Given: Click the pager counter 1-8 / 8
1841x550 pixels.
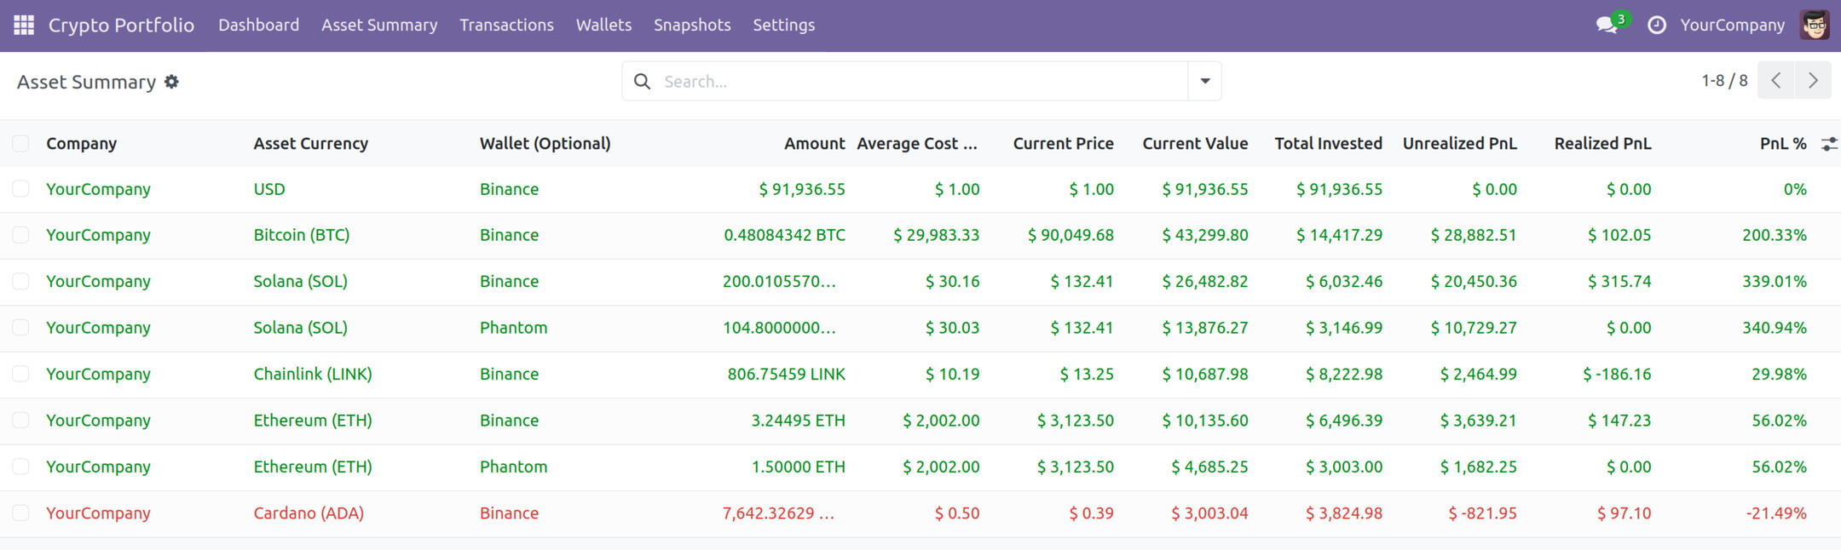Looking at the screenshot, I should pyautogui.click(x=1724, y=81).
